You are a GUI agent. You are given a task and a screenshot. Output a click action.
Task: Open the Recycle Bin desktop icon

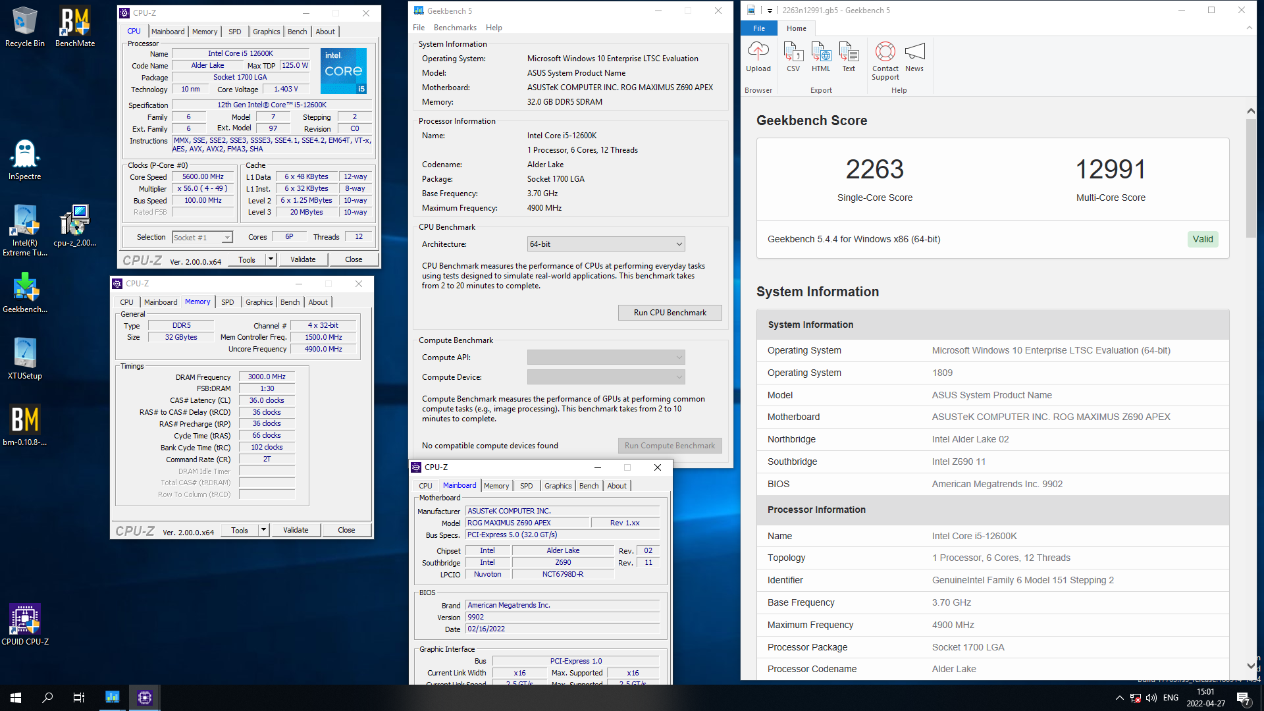(25, 27)
